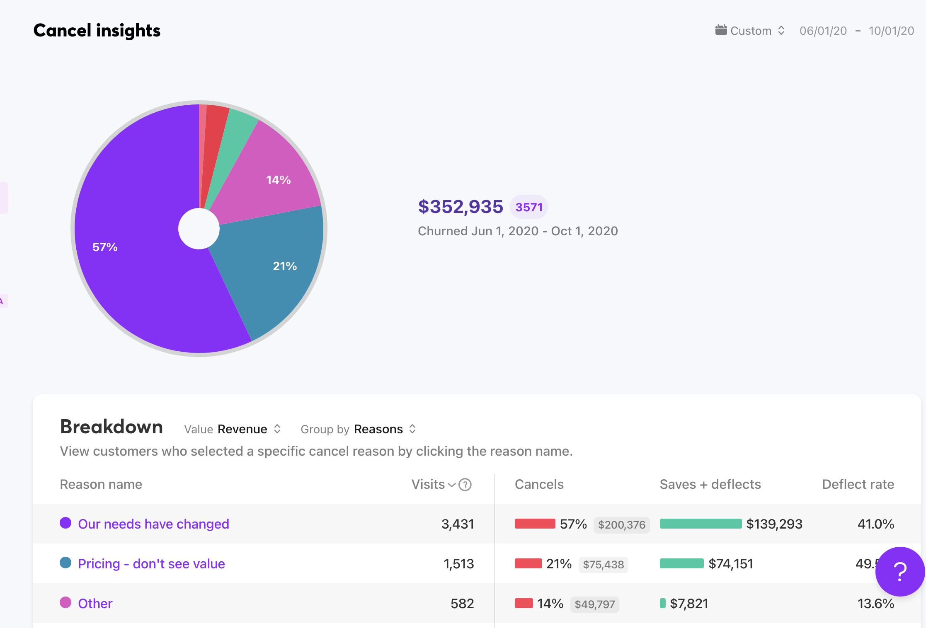The height and width of the screenshot is (628, 926).
Task: Click the end date 10/01/20 field
Action: 891,31
